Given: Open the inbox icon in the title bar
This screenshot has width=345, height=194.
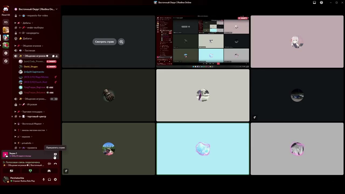Looking at the screenshot, I should click(x=314, y=2).
